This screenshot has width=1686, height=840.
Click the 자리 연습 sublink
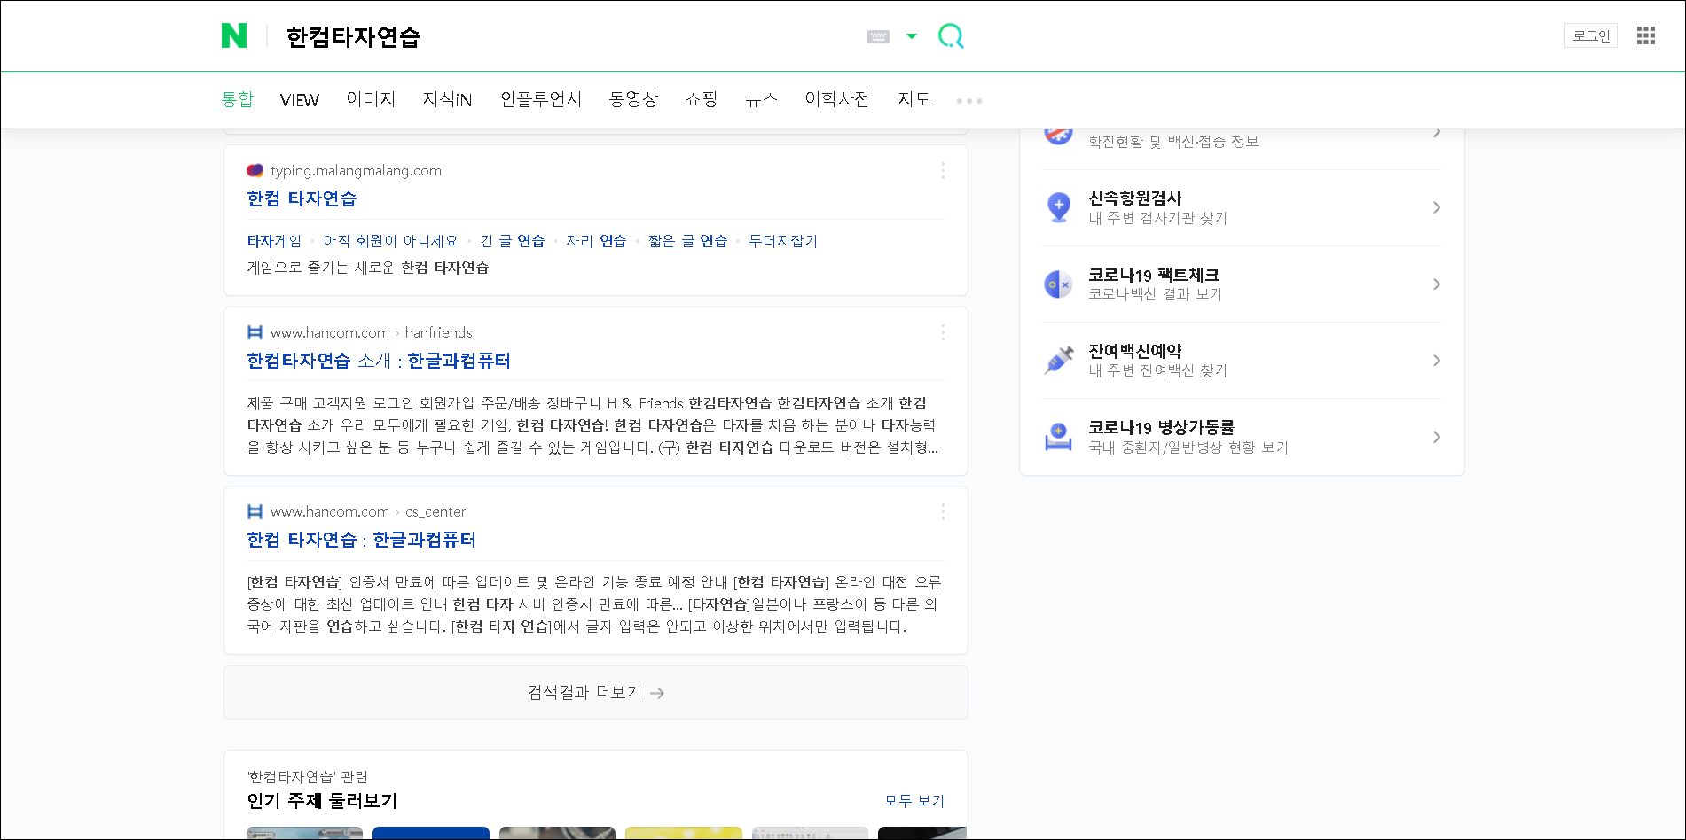[x=596, y=241]
